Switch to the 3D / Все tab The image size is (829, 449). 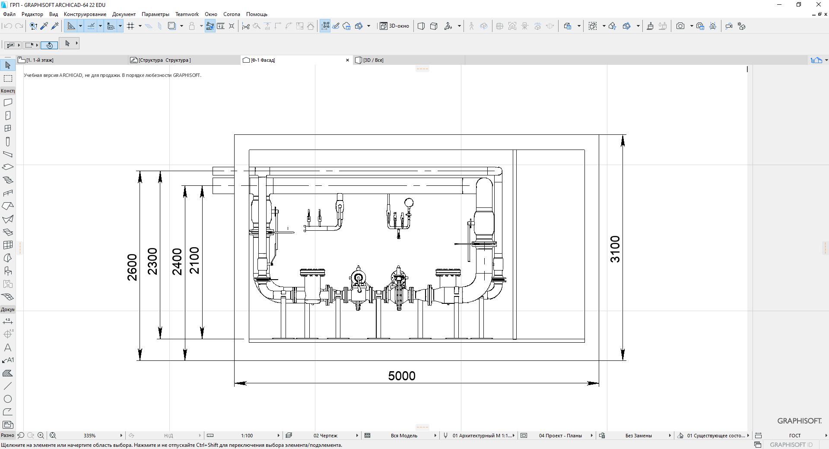(373, 60)
